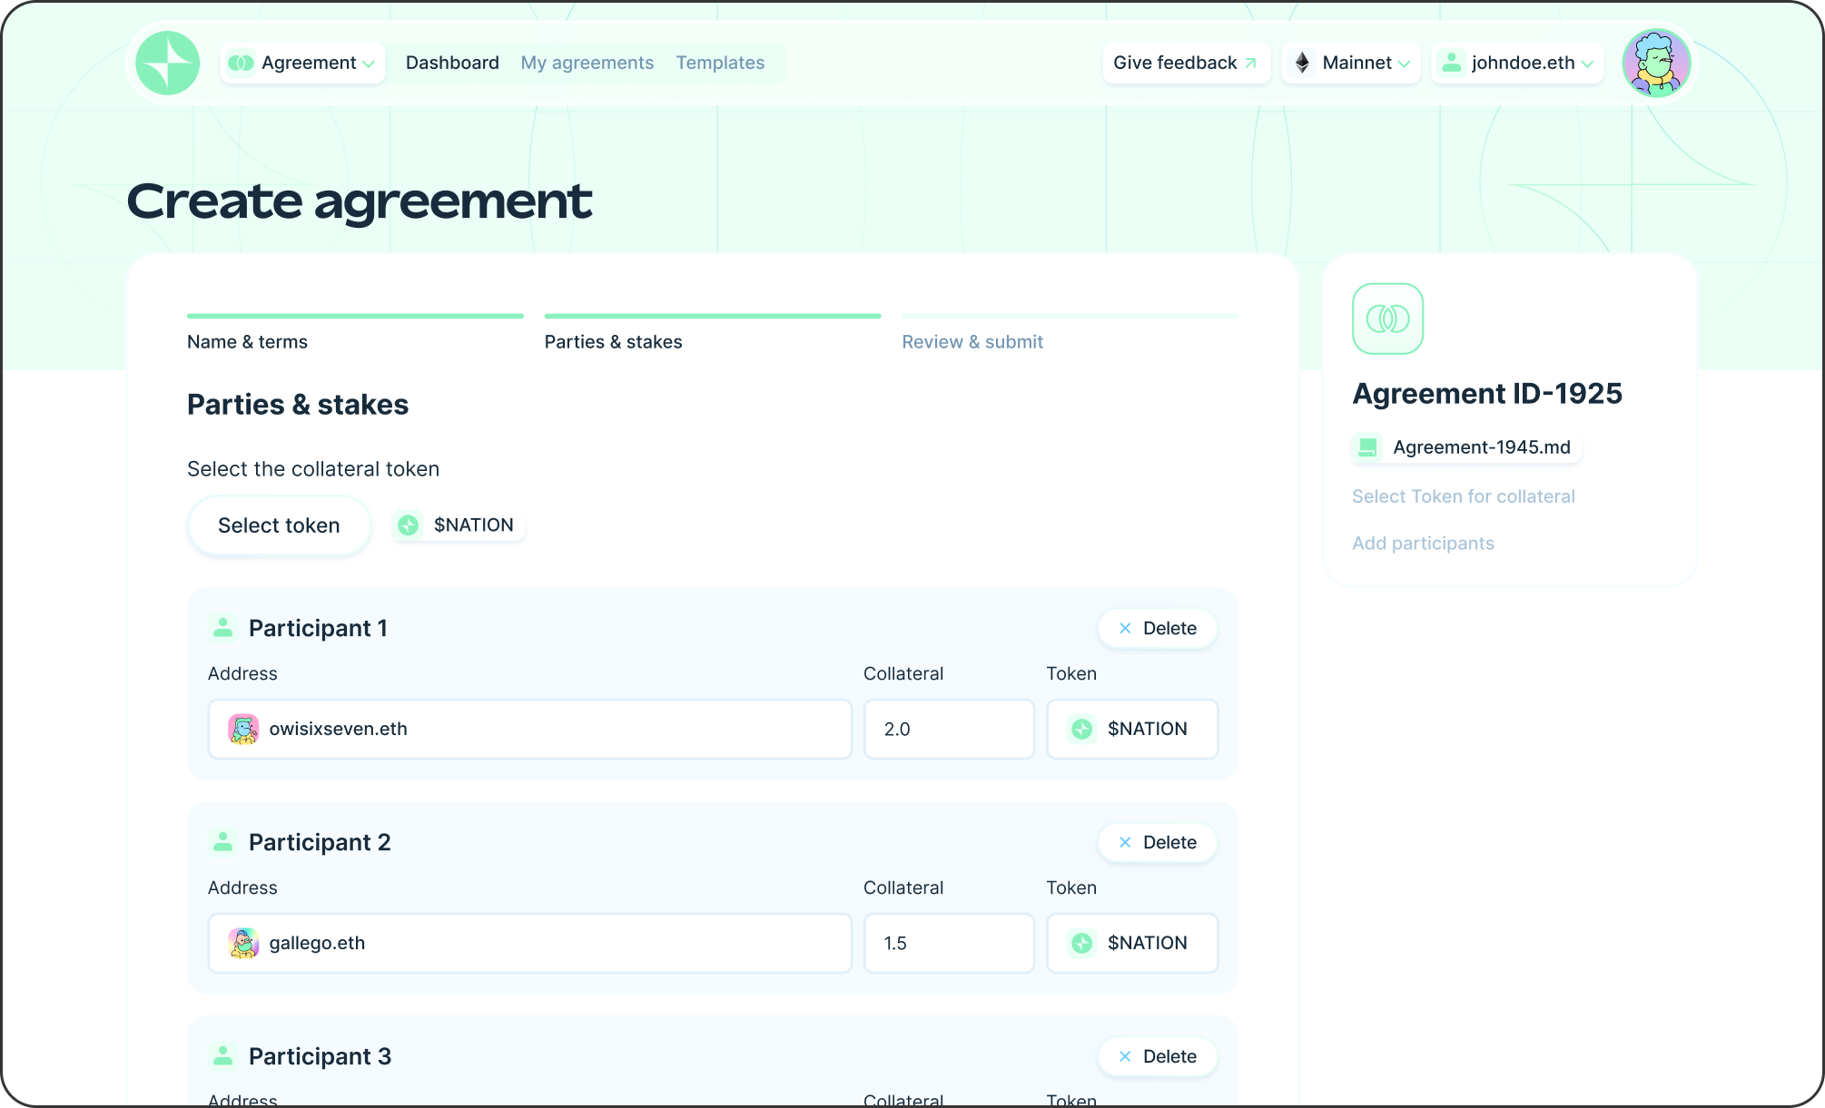
Task: Click the gallego.eth address field
Action: click(x=530, y=943)
